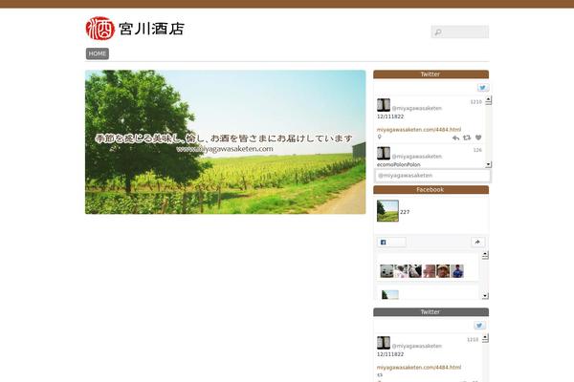Click the brown Twitter widget header
This screenshot has height=382, width=574.
430,74
